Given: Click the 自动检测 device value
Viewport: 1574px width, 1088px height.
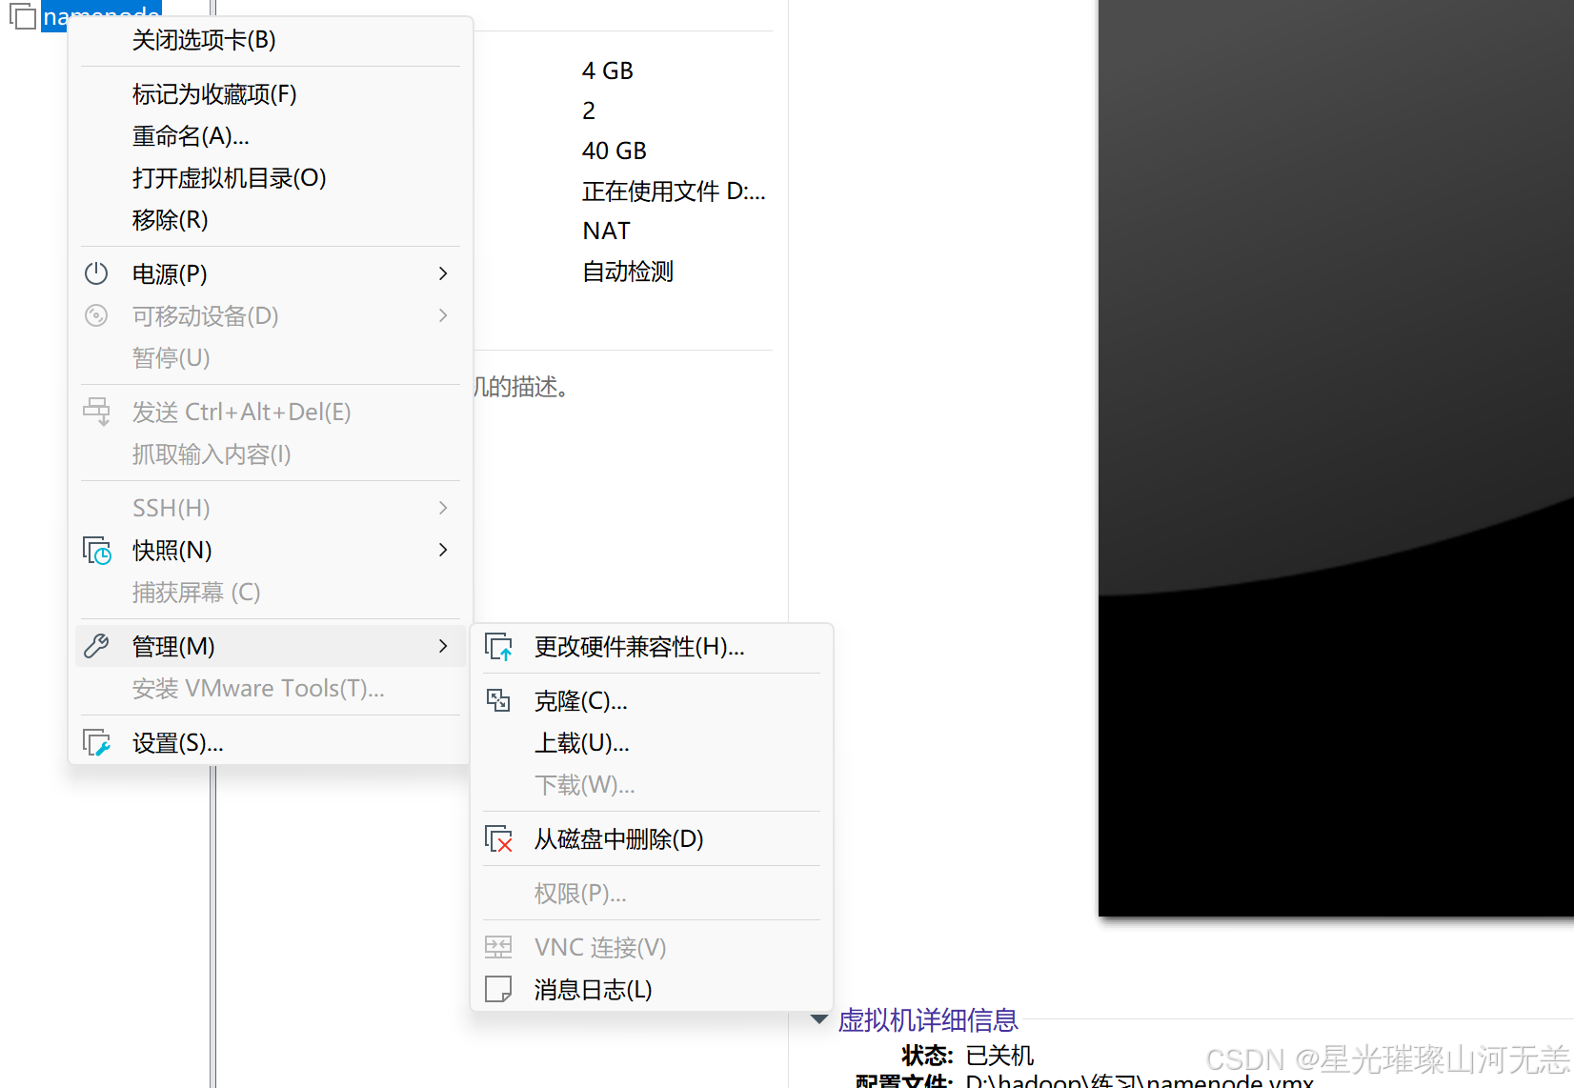Looking at the screenshot, I should [x=628, y=272].
